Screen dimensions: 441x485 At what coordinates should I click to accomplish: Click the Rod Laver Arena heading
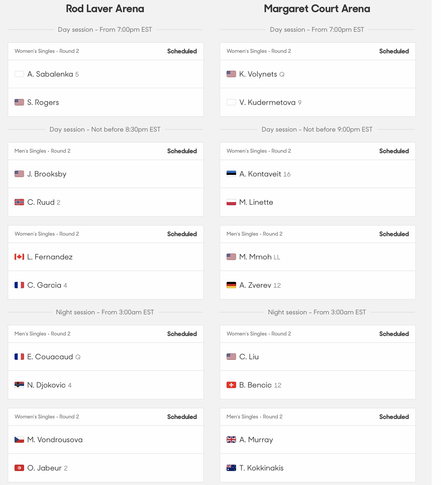(x=105, y=9)
